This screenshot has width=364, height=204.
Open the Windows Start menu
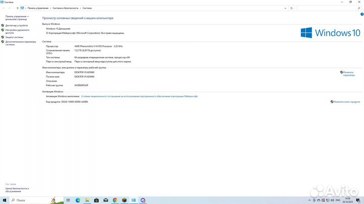pos(5,200)
